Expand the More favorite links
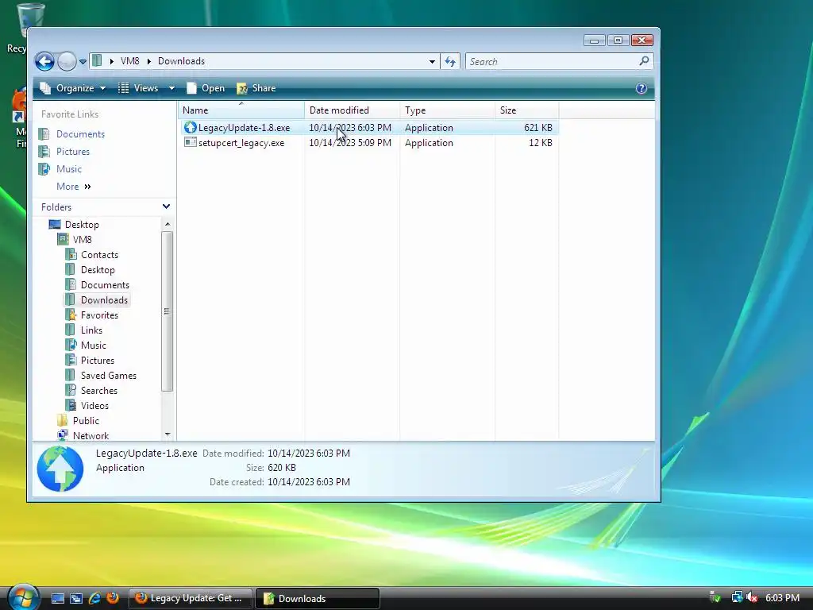813x610 pixels. [74, 187]
